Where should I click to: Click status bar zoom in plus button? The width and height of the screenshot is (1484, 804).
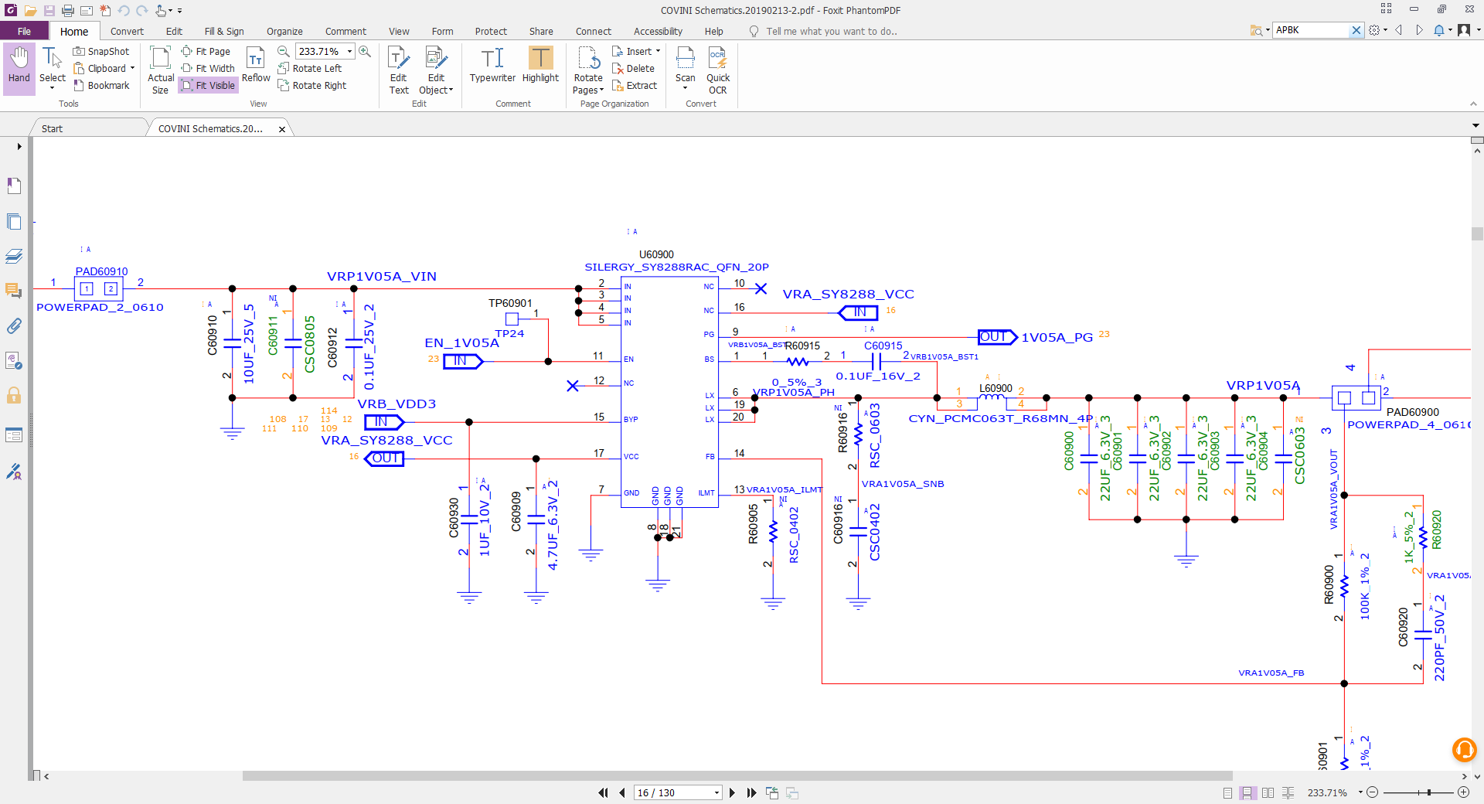click(1463, 792)
